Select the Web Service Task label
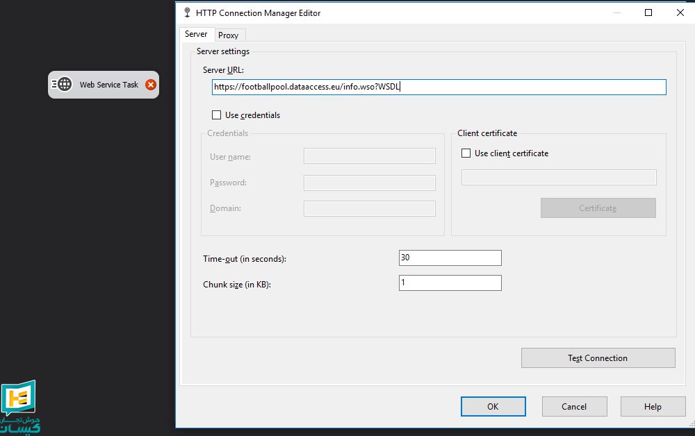The width and height of the screenshot is (695, 436). tap(109, 85)
